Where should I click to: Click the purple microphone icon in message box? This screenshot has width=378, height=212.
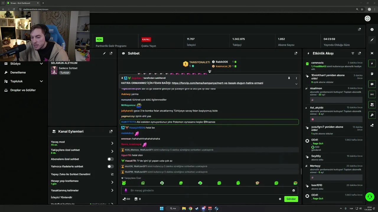(x=126, y=191)
